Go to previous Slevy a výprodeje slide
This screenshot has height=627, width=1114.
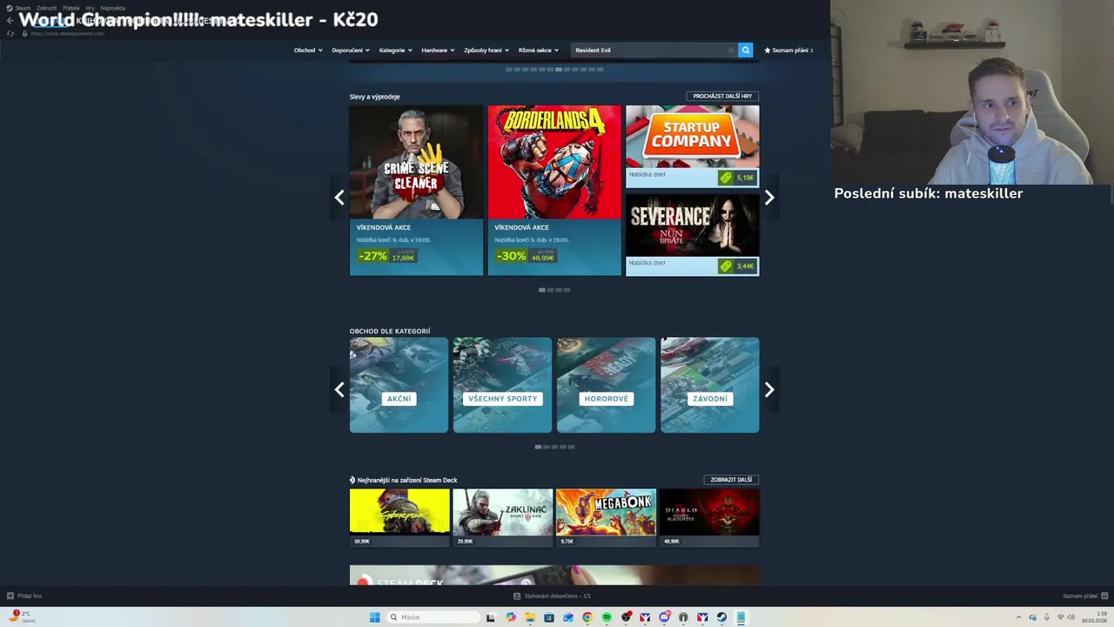tap(339, 198)
